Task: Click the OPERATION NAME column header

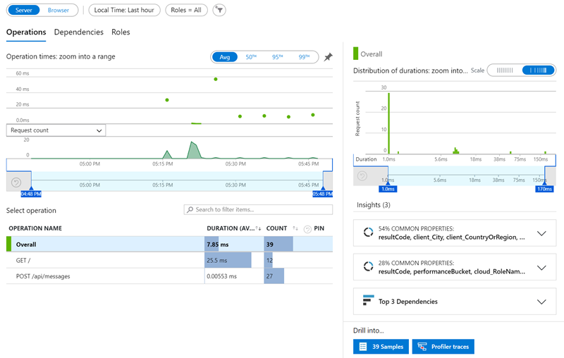Action: [35, 228]
